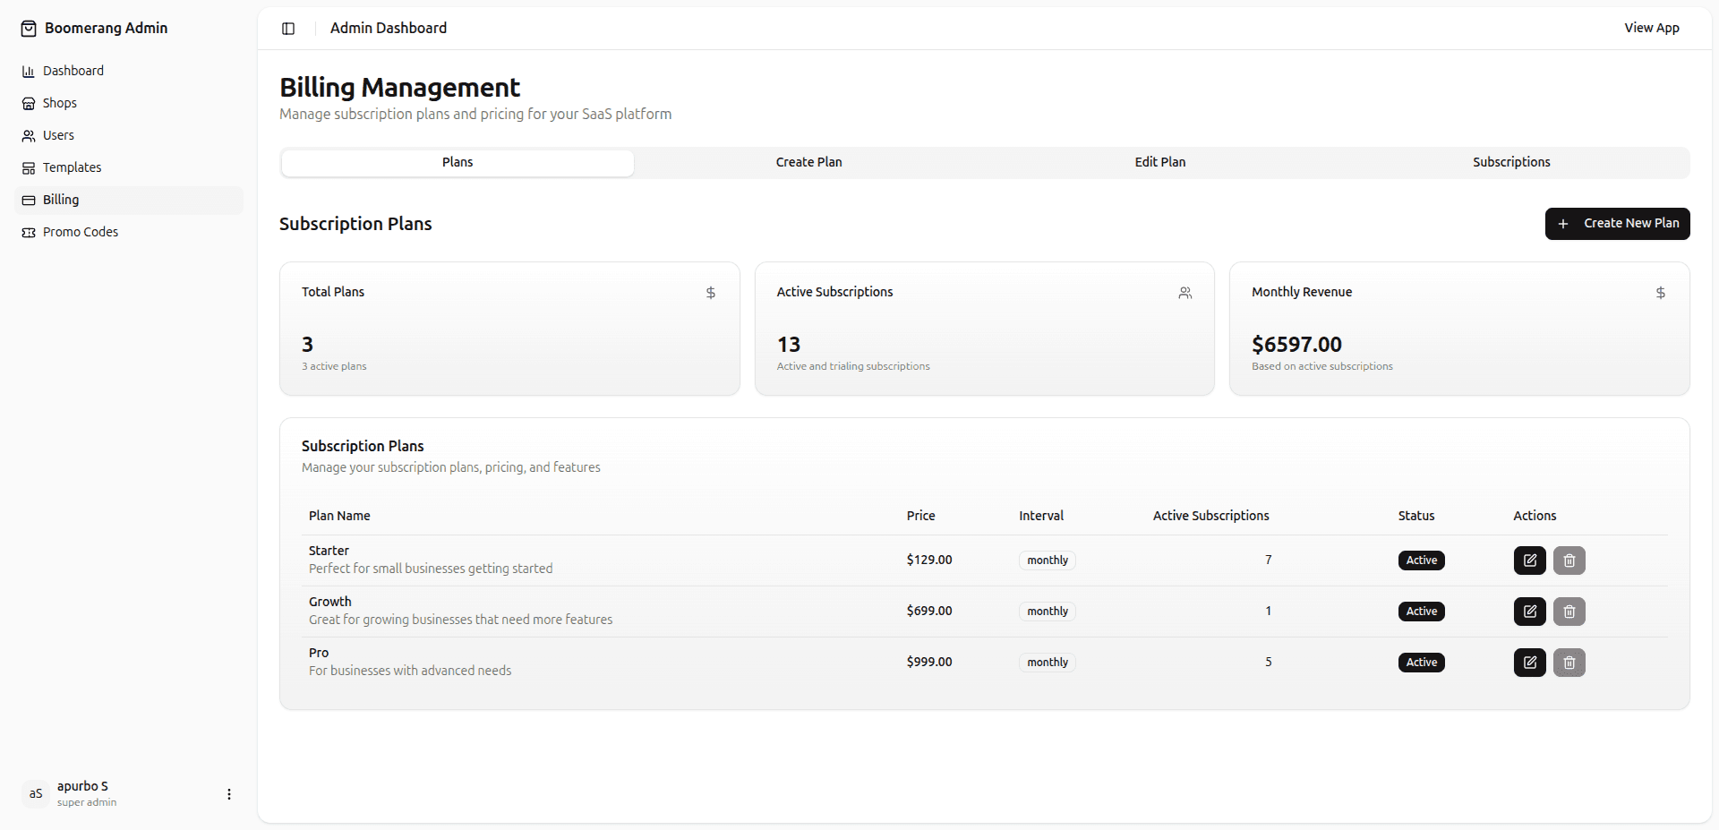Viewport: 1719px width, 830px height.
Task: Click the Active badge for Starter plan
Action: coord(1421,560)
